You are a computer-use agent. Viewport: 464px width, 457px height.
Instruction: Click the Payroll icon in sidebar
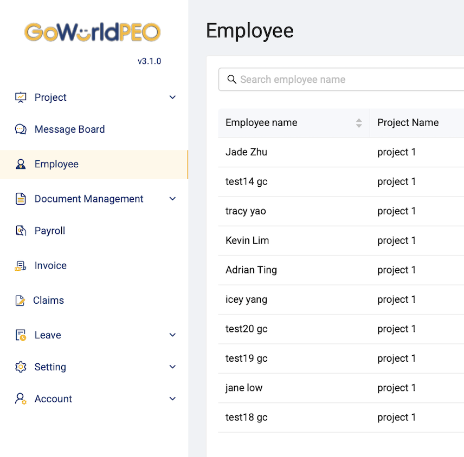(21, 231)
